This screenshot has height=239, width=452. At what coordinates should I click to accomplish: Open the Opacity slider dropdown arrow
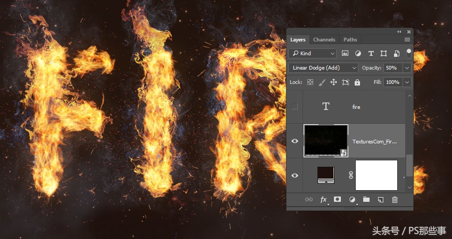tap(407, 68)
